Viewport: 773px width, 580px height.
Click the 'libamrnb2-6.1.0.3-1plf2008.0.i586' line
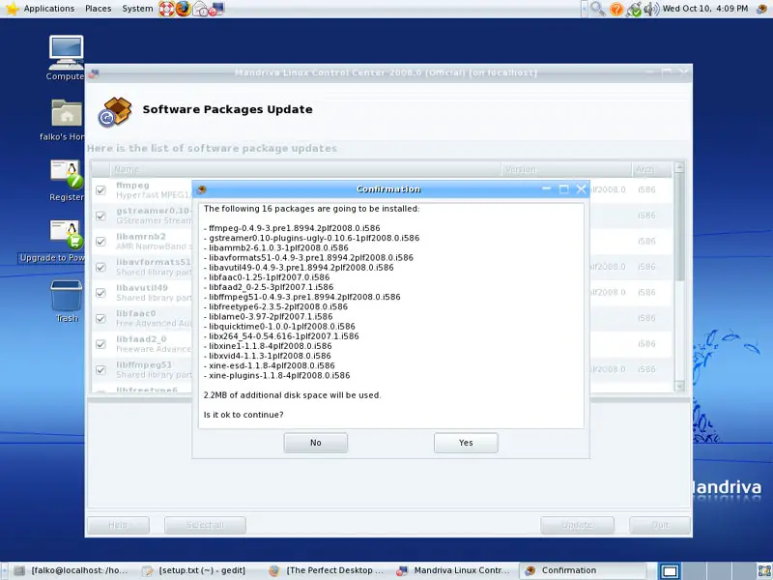point(276,248)
